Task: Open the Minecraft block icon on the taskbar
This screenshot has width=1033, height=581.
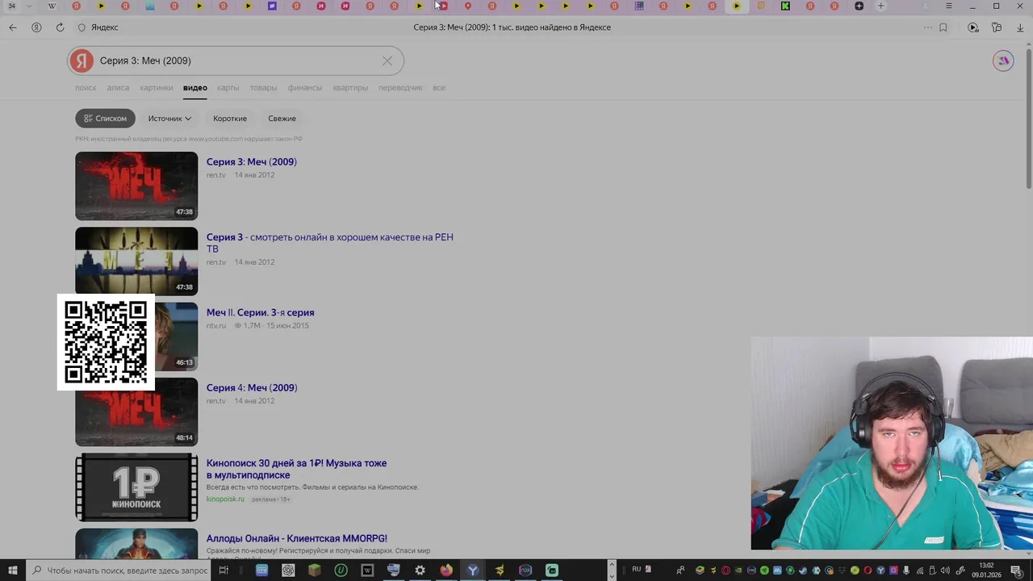Action: (x=315, y=571)
